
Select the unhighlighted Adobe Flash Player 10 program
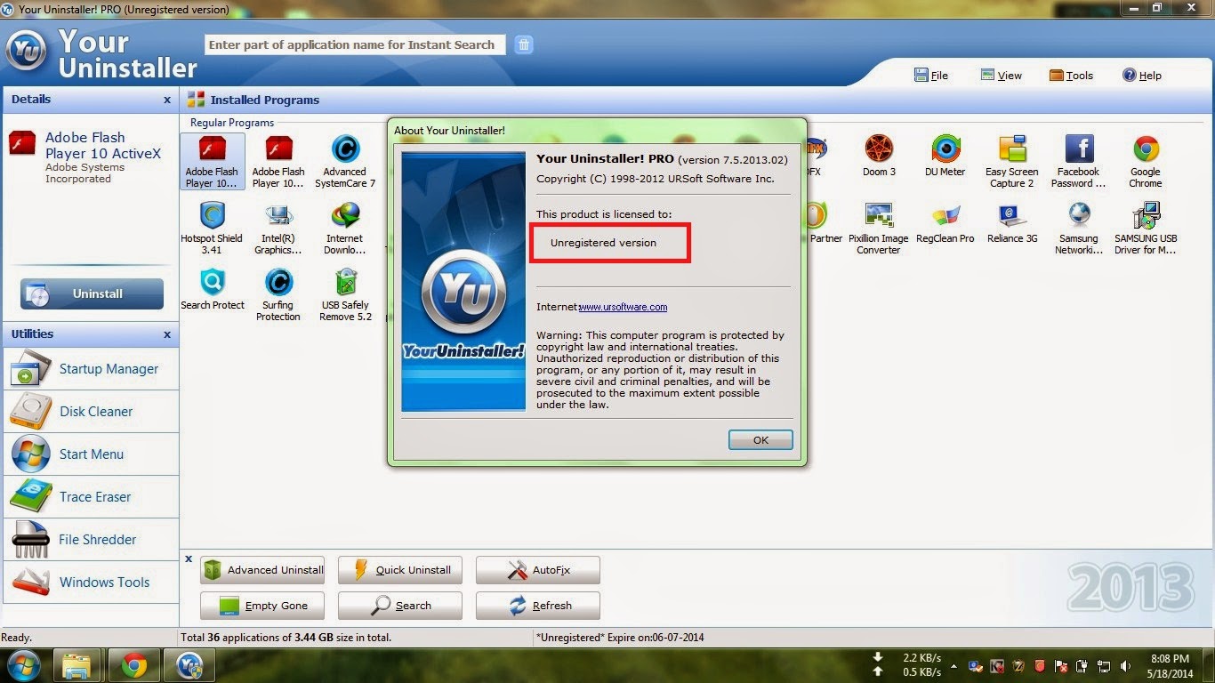tap(278, 162)
